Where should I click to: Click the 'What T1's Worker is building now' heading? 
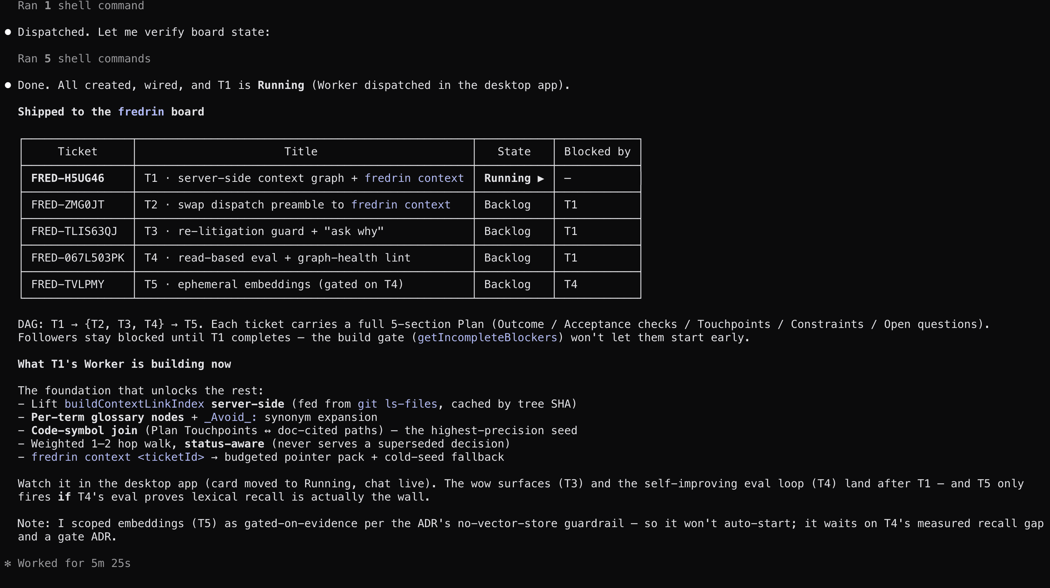click(x=124, y=364)
